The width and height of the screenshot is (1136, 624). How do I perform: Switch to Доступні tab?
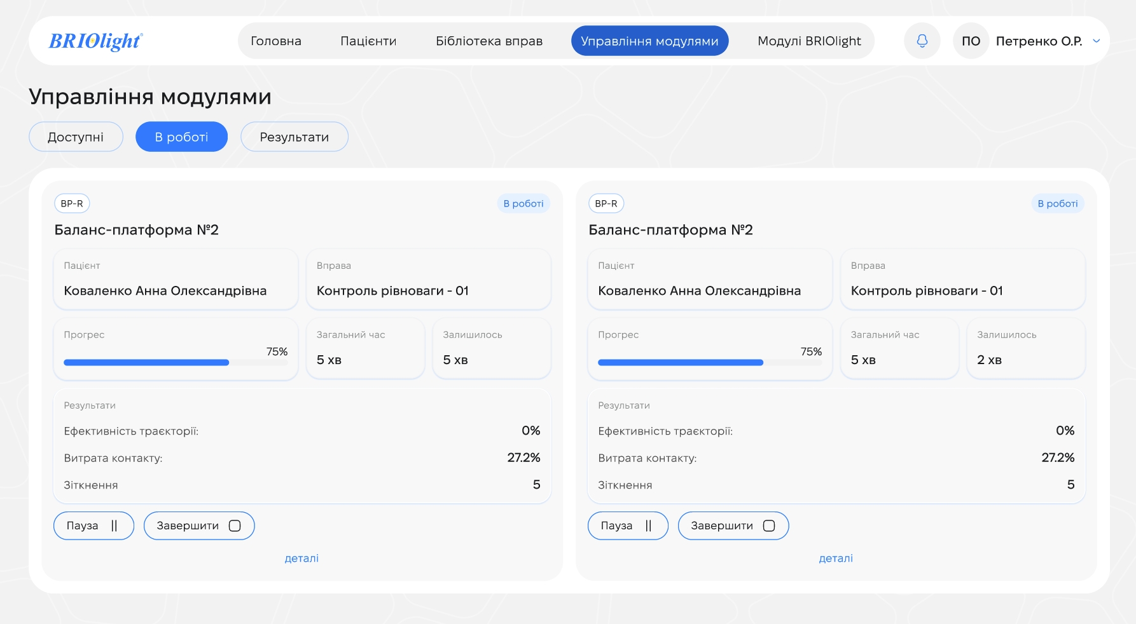click(76, 137)
